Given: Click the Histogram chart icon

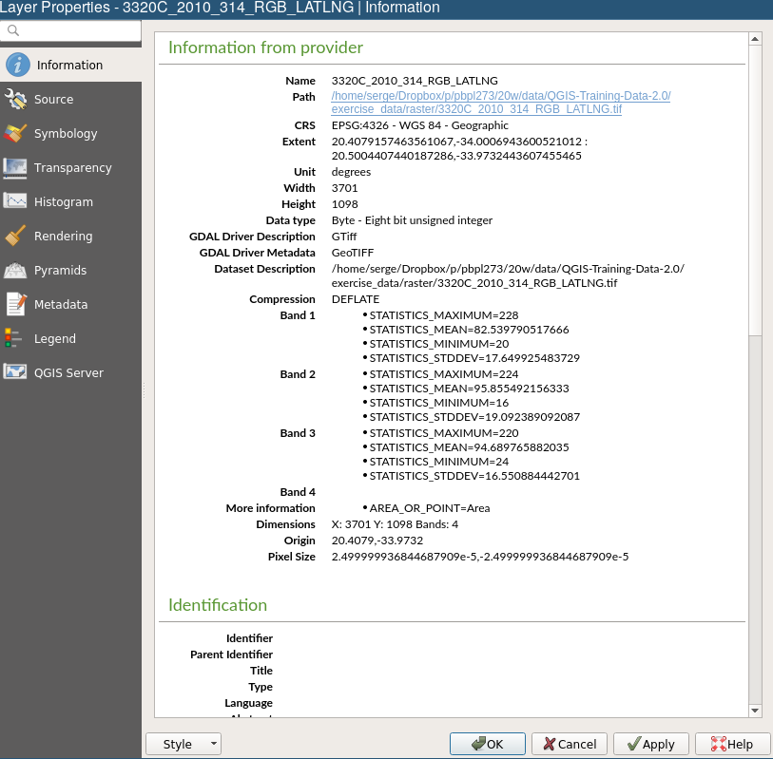Looking at the screenshot, I should coord(16,202).
